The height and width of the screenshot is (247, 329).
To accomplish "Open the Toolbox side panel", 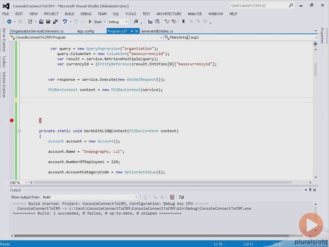I will [4, 62].
